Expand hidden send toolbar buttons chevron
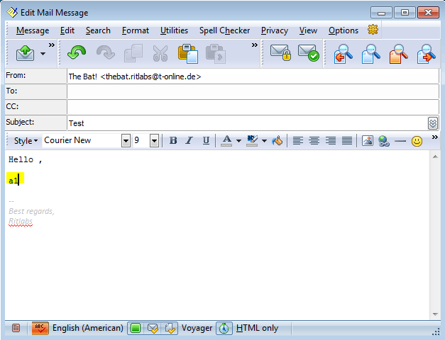 click(x=51, y=45)
